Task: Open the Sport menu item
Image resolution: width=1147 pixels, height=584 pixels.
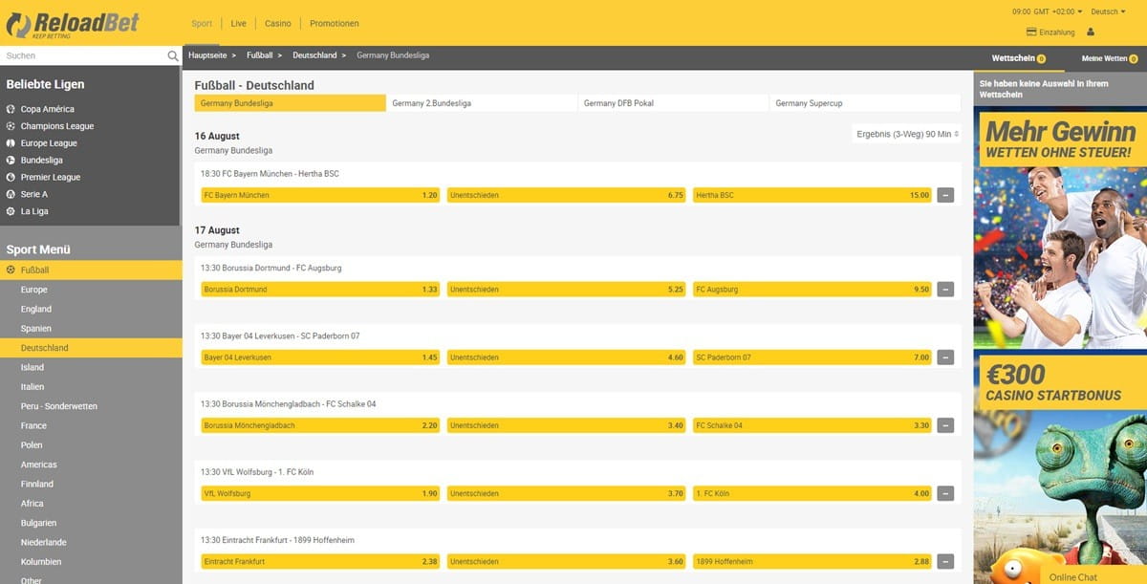Action: point(202,23)
